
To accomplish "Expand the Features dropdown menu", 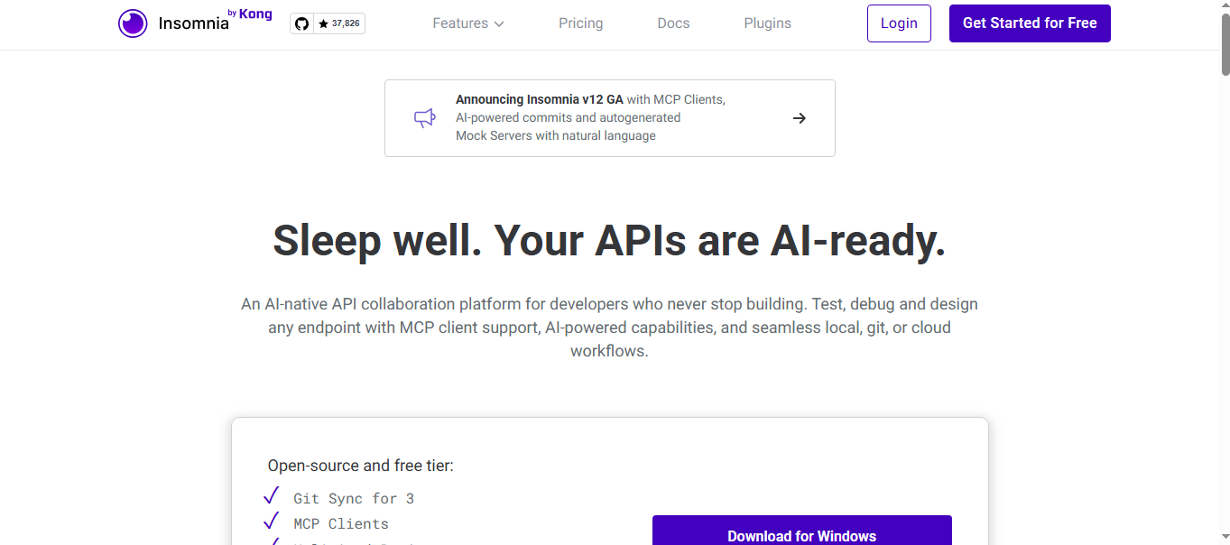I will (x=468, y=23).
